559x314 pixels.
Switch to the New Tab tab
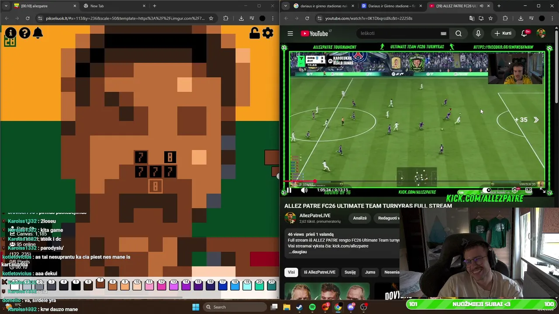coord(114,6)
